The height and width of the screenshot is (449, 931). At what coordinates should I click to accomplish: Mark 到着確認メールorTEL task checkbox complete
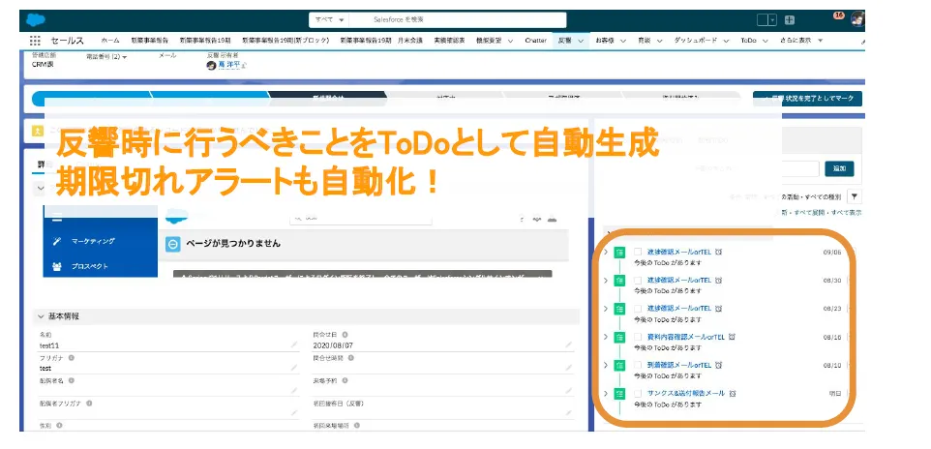click(x=639, y=365)
